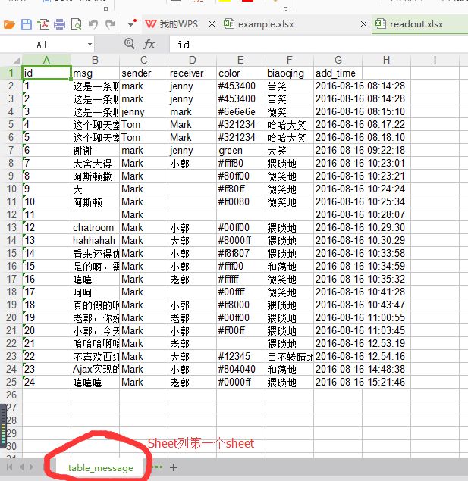This screenshot has height=481, width=468.
Task: Select column A header
Action: (46, 60)
